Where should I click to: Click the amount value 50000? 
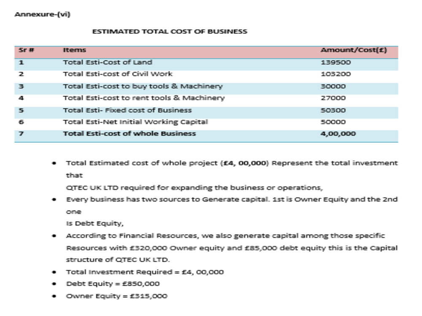tap(333, 122)
